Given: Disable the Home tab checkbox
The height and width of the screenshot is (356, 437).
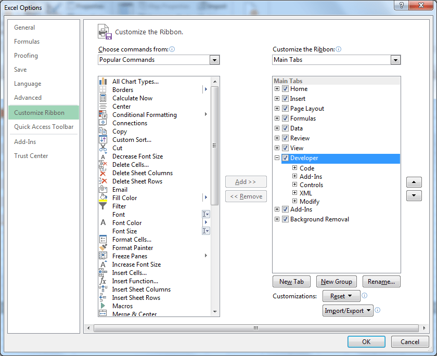Looking at the screenshot, I should click(x=285, y=89).
